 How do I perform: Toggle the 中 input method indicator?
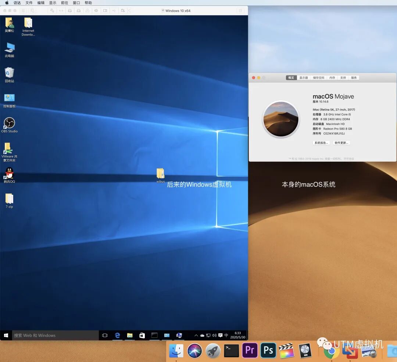click(x=226, y=335)
